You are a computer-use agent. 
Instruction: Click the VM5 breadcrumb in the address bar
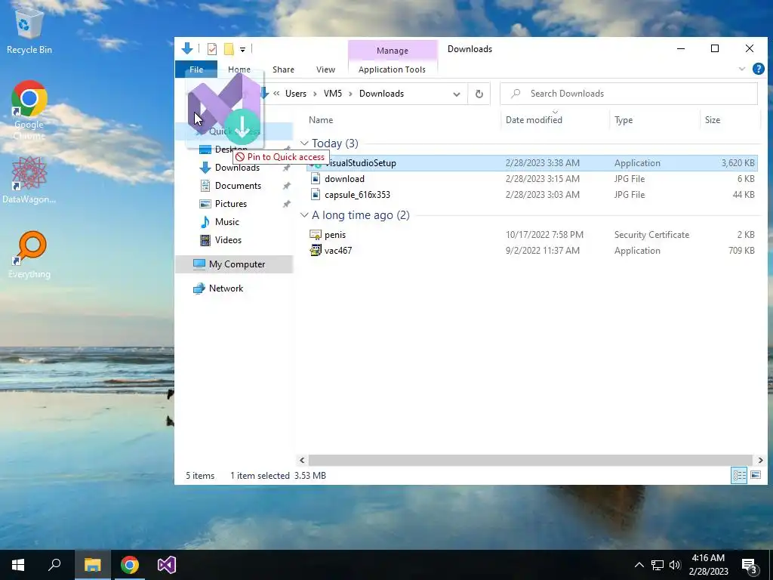pos(333,94)
